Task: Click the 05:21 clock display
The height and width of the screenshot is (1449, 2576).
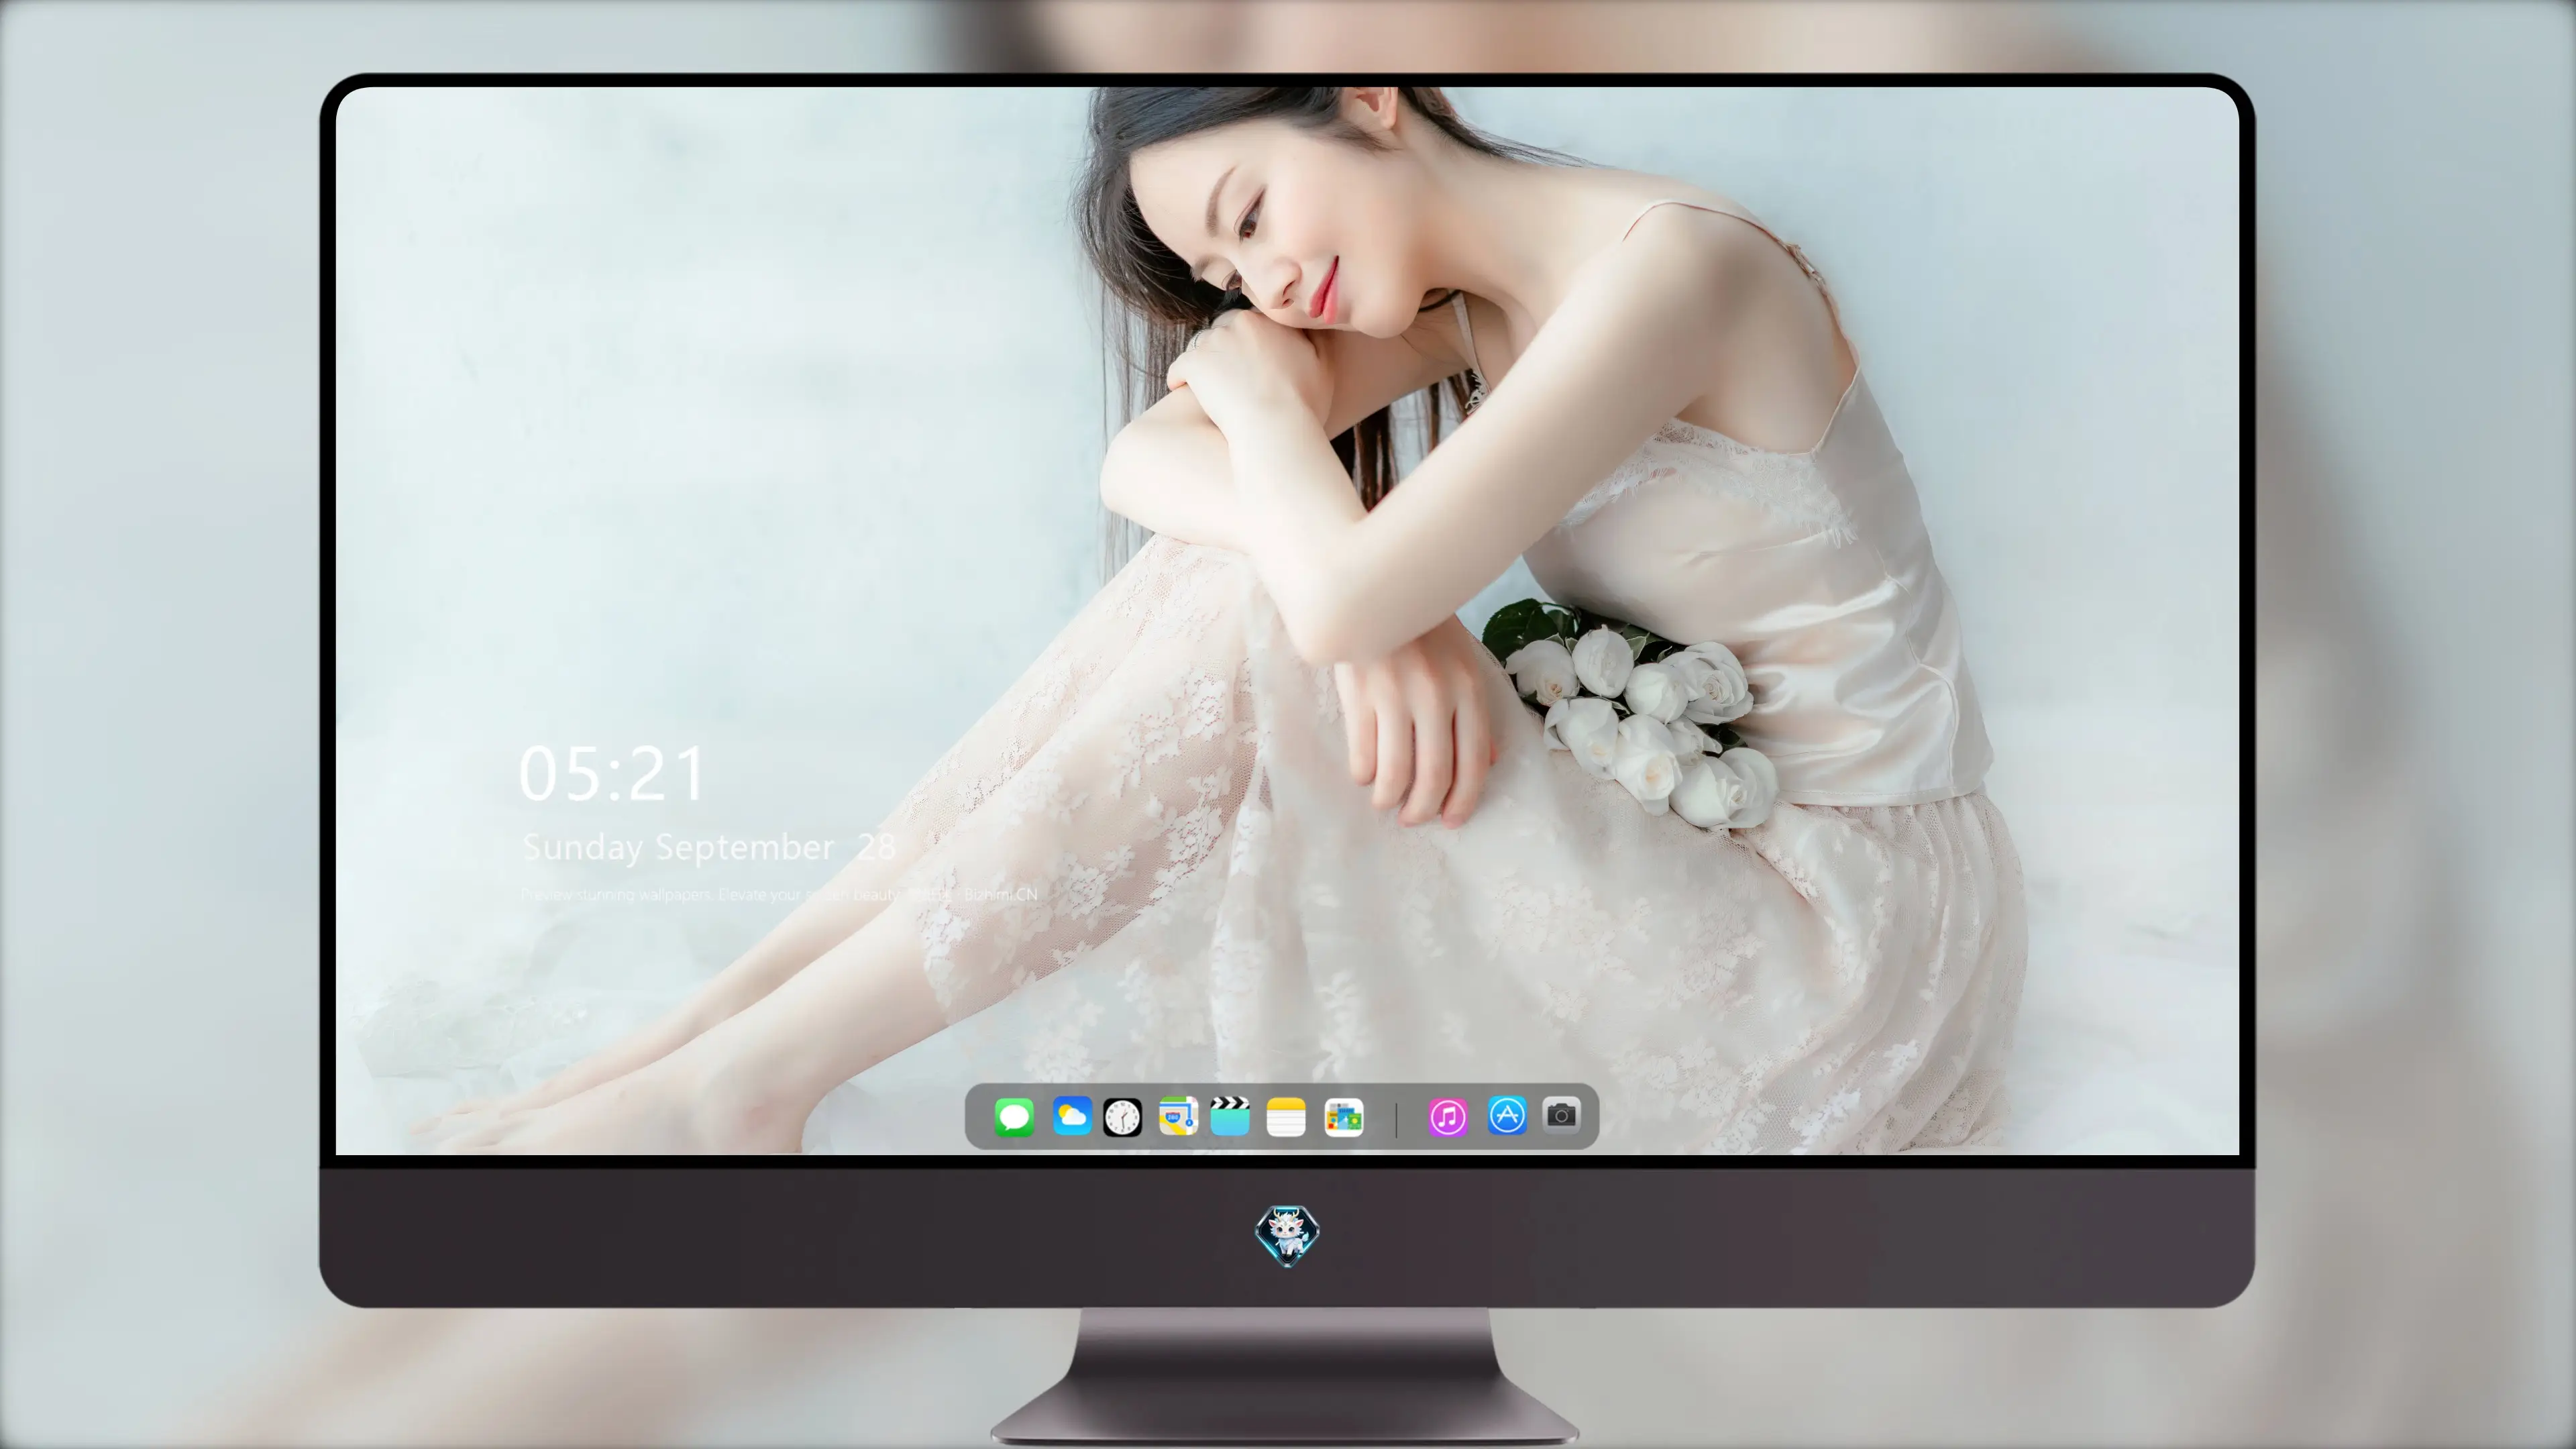Action: 612,773
